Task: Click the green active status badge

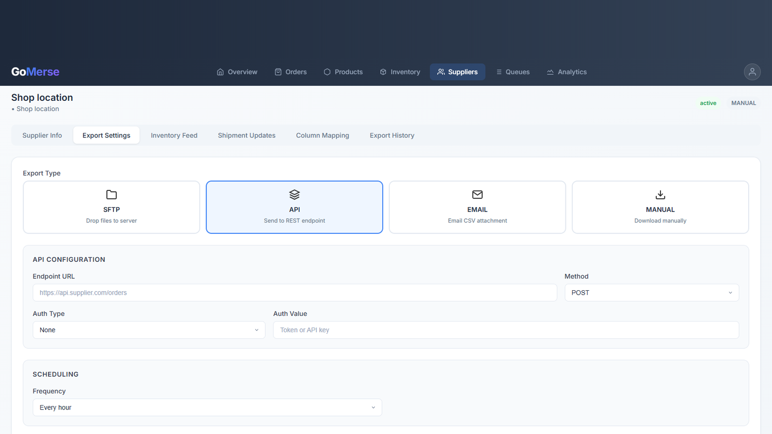Action: pyautogui.click(x=708, y=103)
